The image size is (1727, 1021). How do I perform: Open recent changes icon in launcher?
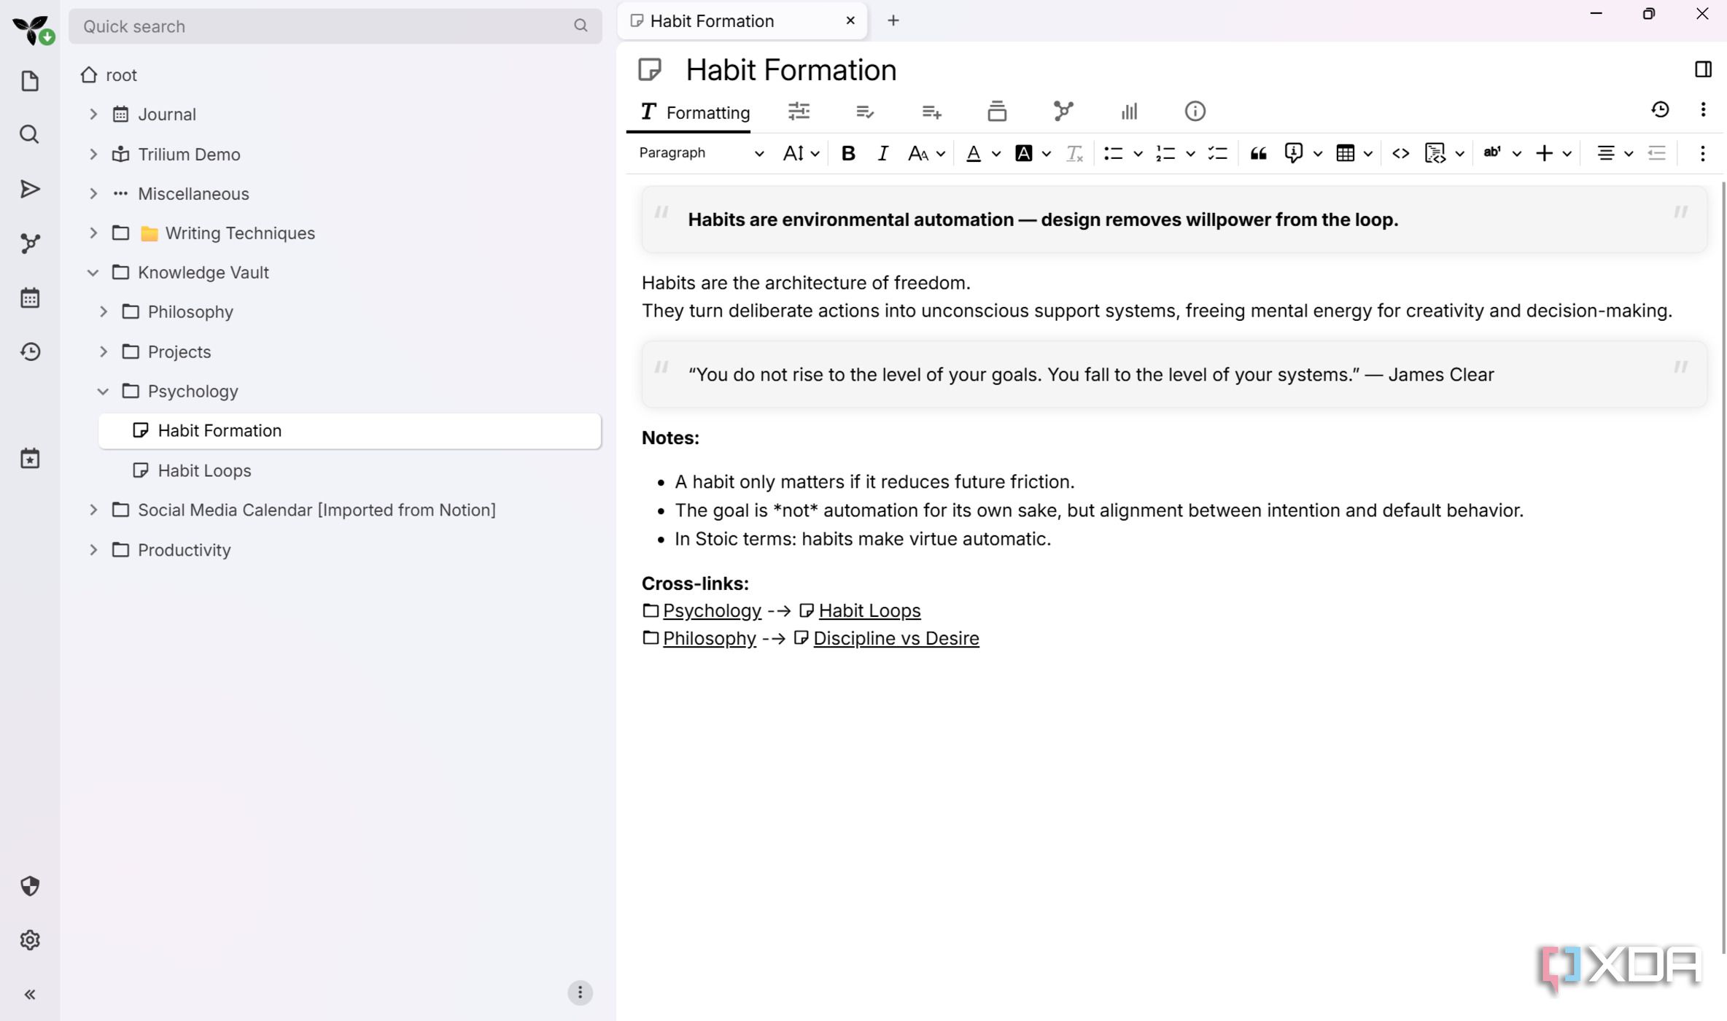click(30, 352)
